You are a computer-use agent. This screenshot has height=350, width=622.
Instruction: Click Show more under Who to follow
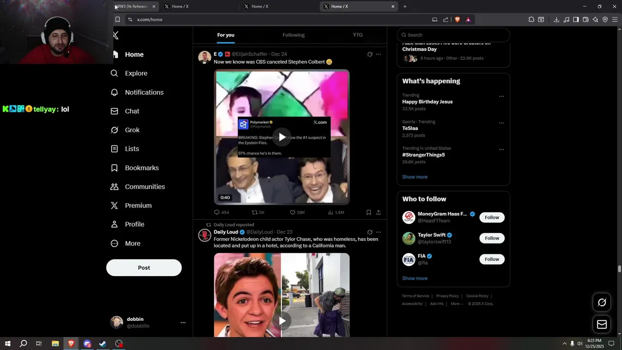[415, 279]
